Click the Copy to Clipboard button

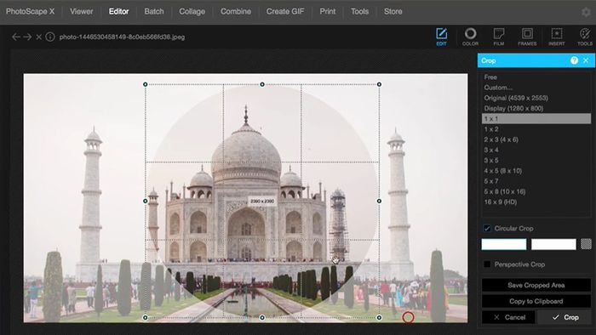click(536, 302)
